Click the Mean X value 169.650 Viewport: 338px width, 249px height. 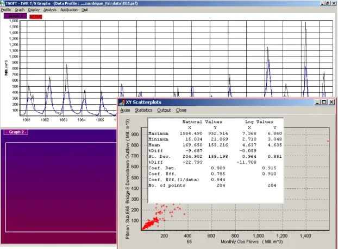(x=192, y=145)
